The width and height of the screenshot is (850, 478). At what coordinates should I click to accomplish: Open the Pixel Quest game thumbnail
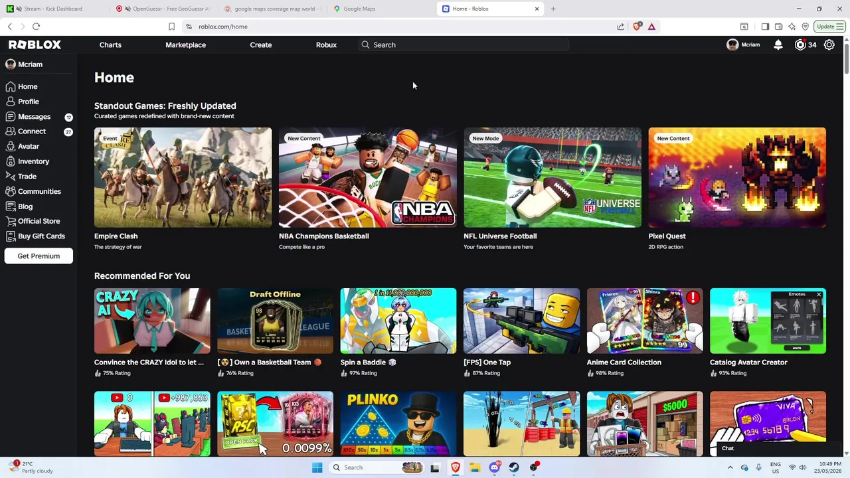(737, 177)
